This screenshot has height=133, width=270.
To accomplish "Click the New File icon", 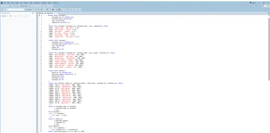I will click(10, 6).
